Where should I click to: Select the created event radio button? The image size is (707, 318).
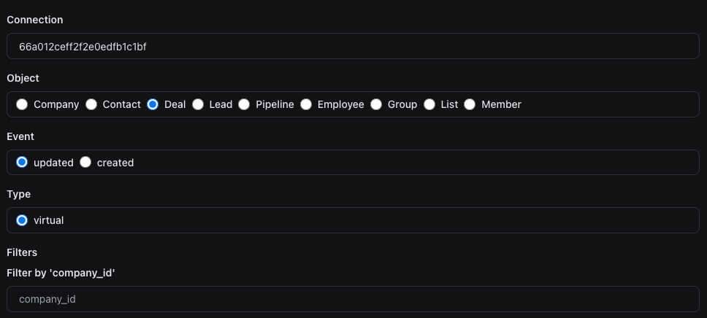(x=85, y=163)
